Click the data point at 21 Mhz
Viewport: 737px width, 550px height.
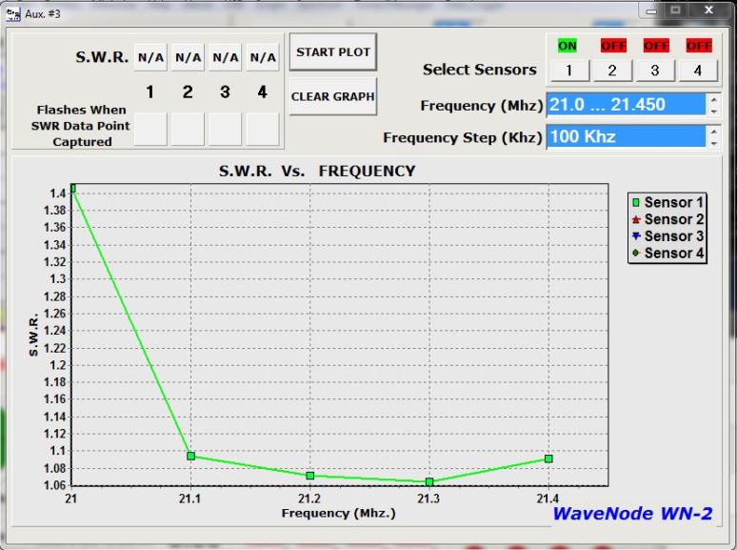coord(73,188)
